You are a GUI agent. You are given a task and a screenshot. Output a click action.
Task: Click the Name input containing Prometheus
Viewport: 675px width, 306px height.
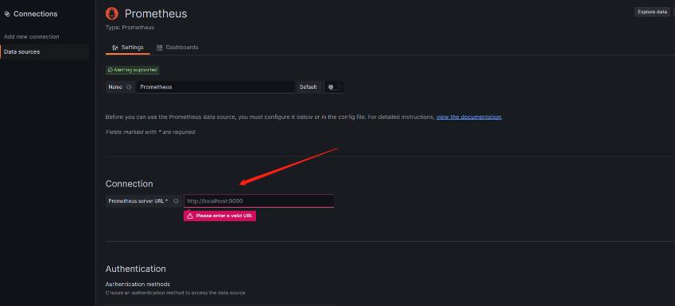[x=215, y=87]
